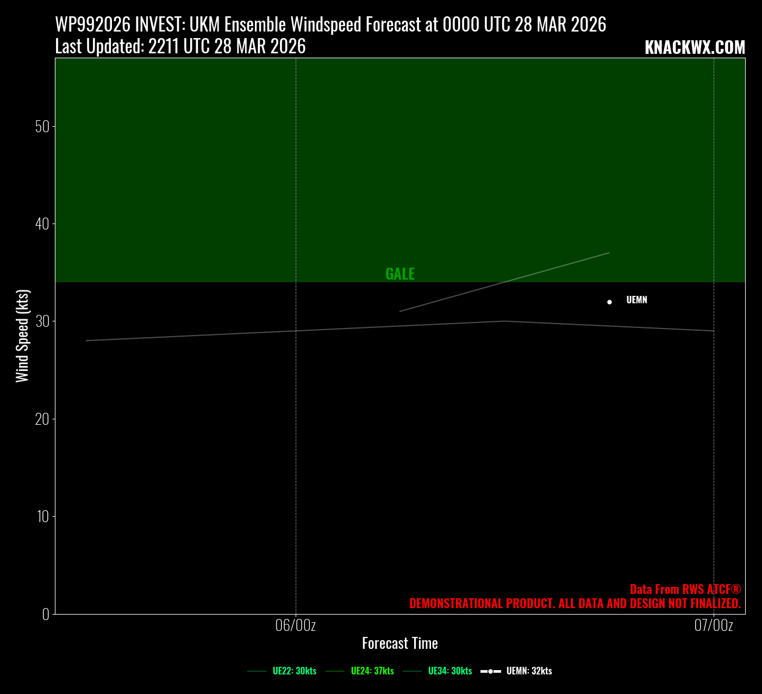The image size is (762, 694).
Task: Click the Last Updated timestamp line
Action: 180,47
